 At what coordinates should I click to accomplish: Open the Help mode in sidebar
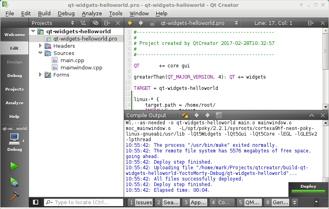click(x=14, y=116)
